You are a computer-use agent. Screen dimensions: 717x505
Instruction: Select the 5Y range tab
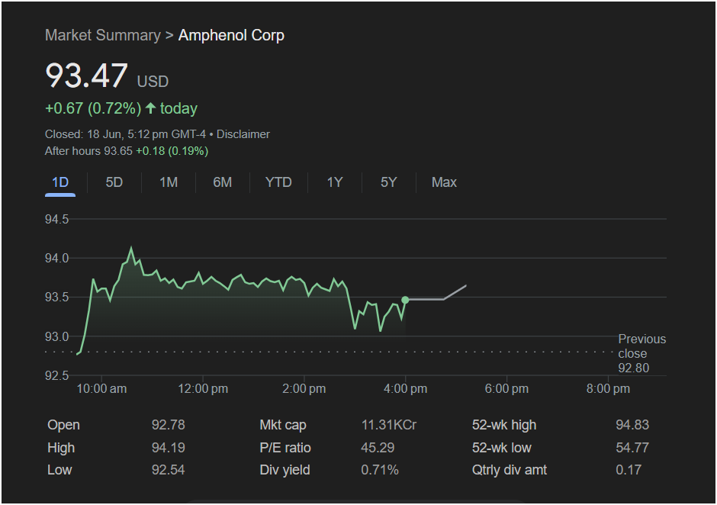pos(388,182)
